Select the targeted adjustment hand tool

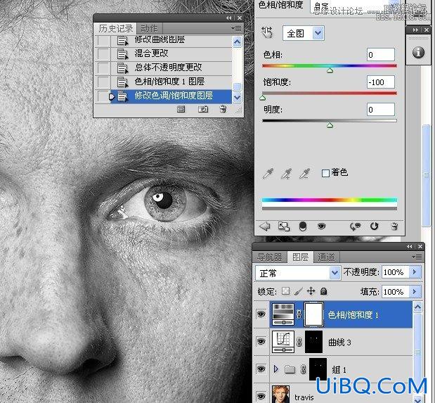pyautogui.click(x=267, y=32)
